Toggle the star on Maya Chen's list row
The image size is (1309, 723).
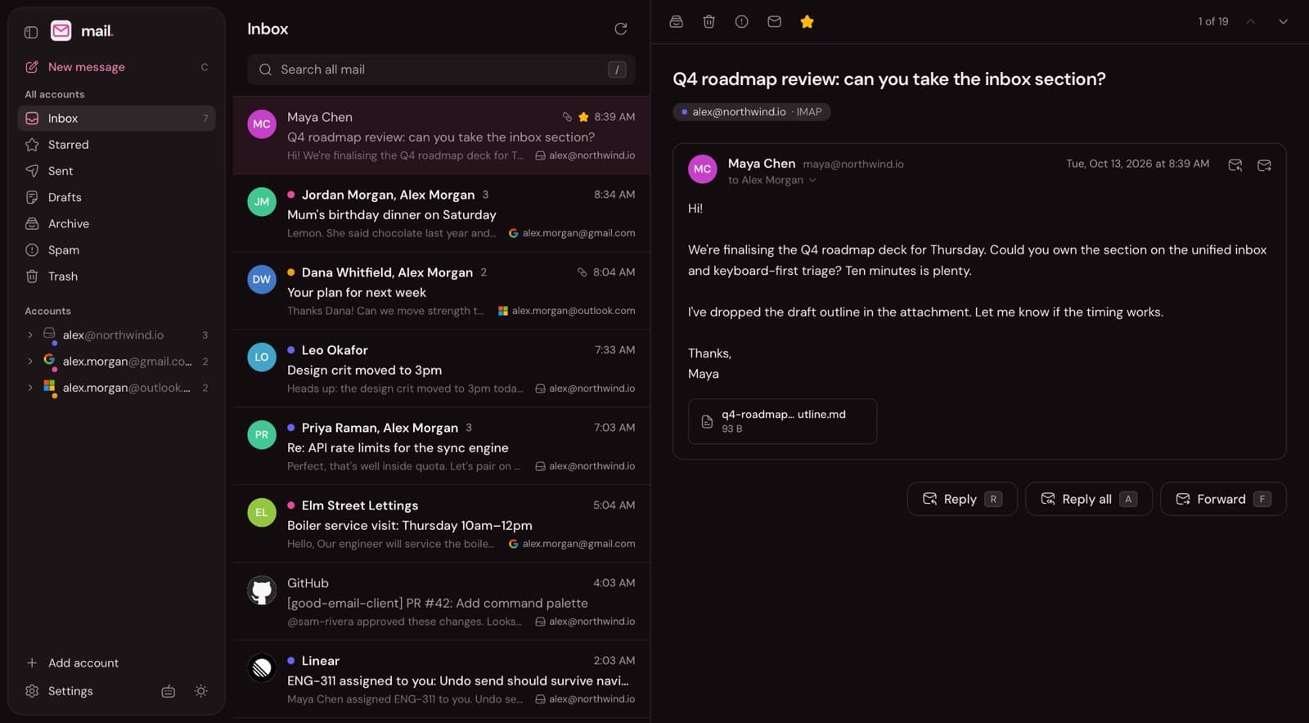pos(583,117)
